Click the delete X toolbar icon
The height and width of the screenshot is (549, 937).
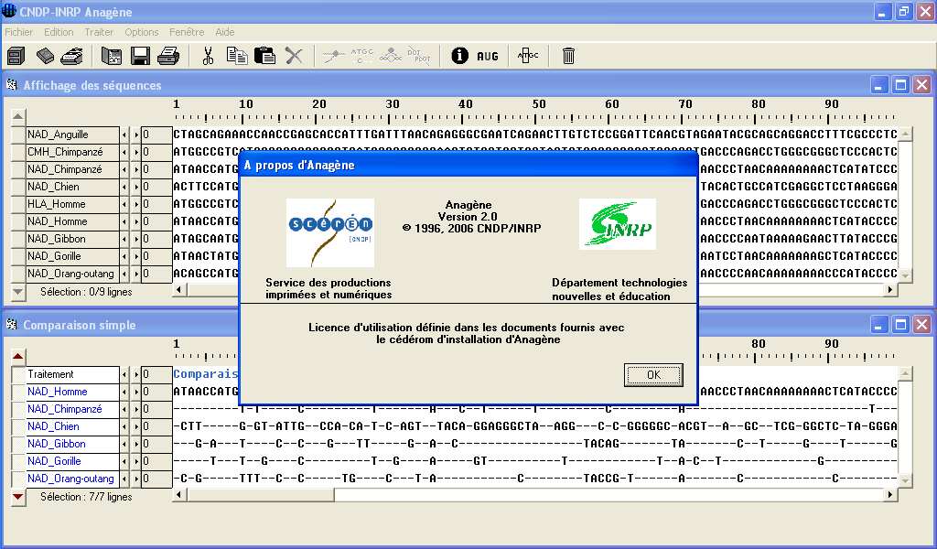tap(294, 56)
